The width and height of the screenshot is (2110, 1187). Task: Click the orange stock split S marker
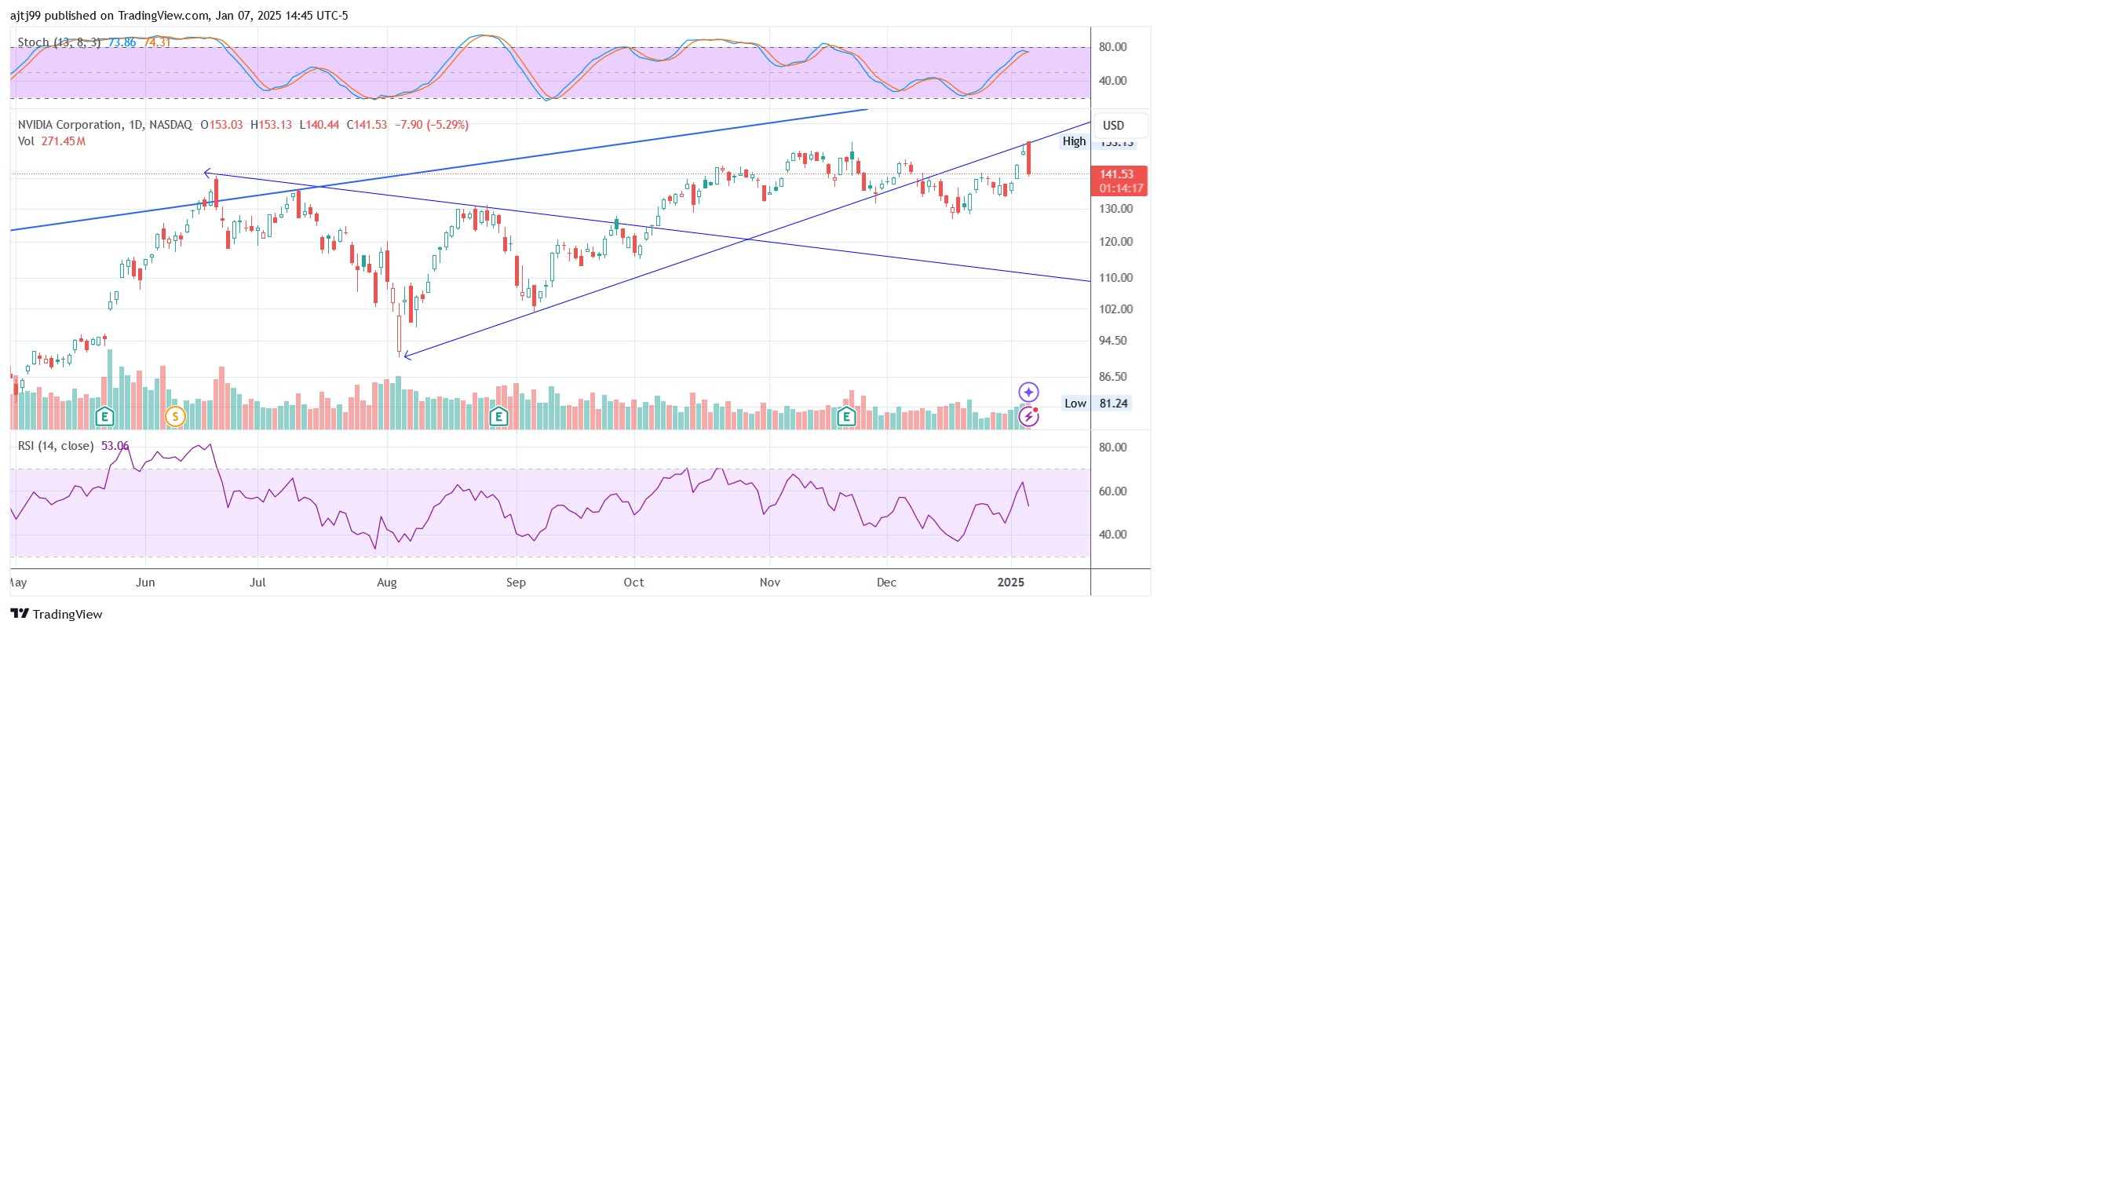click(174, 417)
